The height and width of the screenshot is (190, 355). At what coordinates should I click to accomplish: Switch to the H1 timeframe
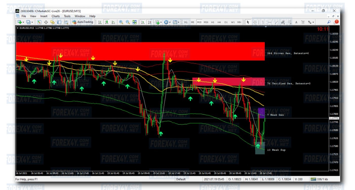pyautogui.click(x=212, y=22)
